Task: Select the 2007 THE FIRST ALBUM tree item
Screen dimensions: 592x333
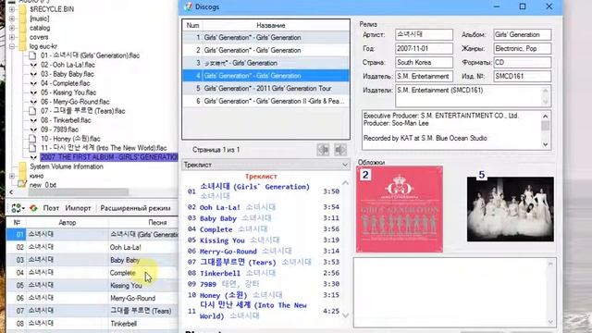Action: coord(109,157)
